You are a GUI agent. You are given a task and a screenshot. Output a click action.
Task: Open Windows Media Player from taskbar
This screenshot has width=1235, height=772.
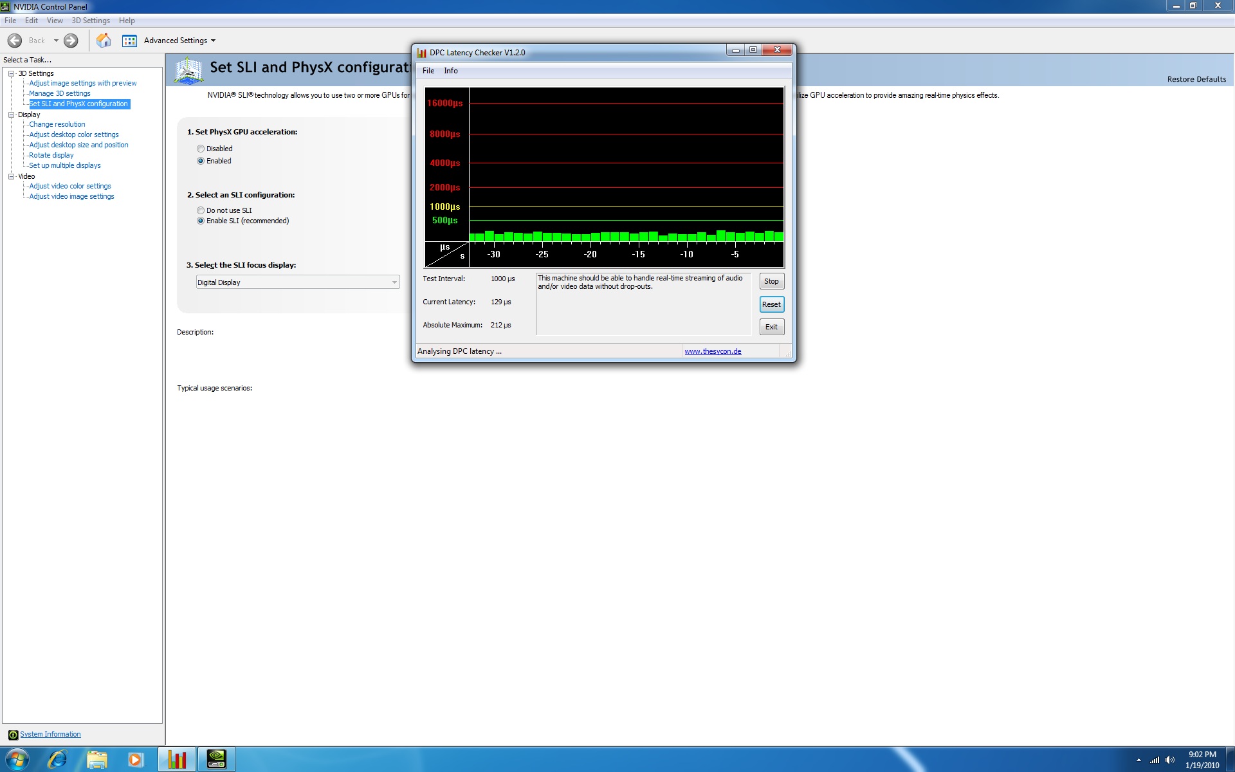135,759
